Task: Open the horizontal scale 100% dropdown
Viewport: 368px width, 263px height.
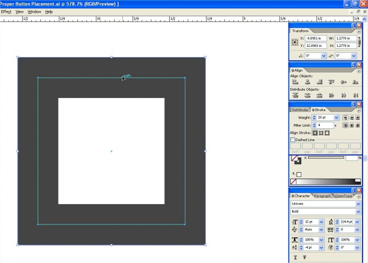Action: [x=321, y=240]
